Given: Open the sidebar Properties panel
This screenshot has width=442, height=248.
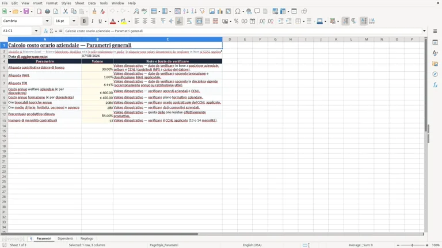Looking at the screenshot, I should click(435, 42).
